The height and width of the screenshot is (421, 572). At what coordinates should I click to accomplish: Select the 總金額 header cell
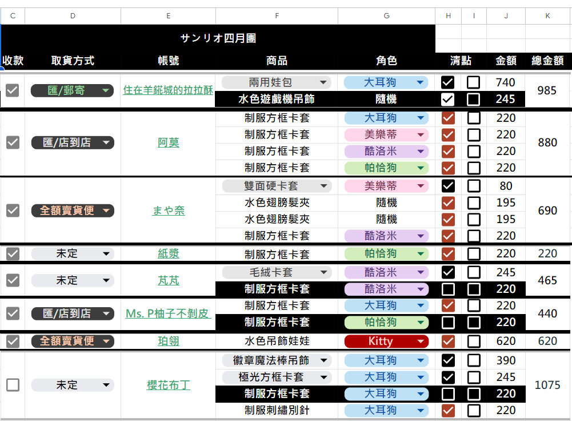pyautogui.click(x=547, y=60)
